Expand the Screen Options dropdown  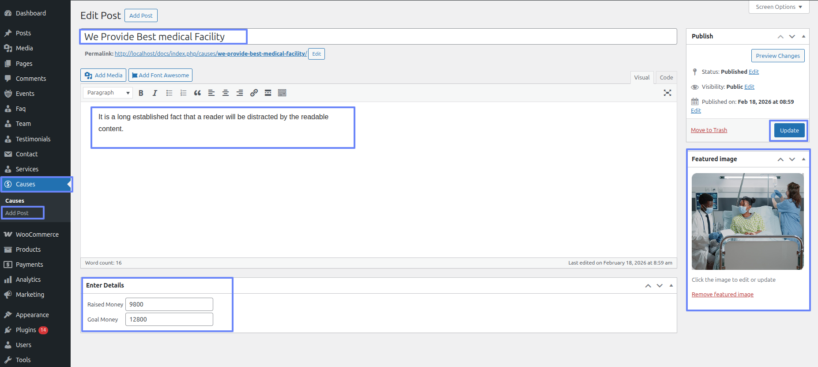[779, 7]
